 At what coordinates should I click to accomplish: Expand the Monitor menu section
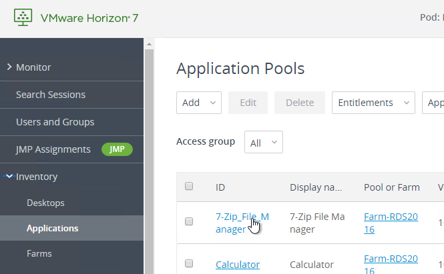[x=9, y=67]
